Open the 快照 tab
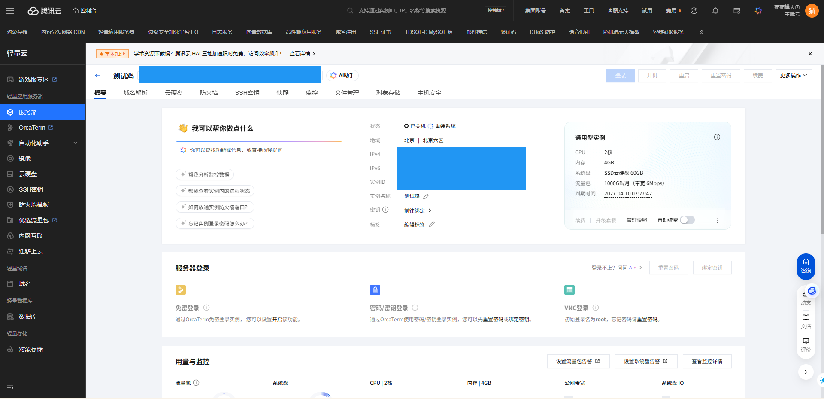The width and height of the screenshot is (824, 399). 282,93
